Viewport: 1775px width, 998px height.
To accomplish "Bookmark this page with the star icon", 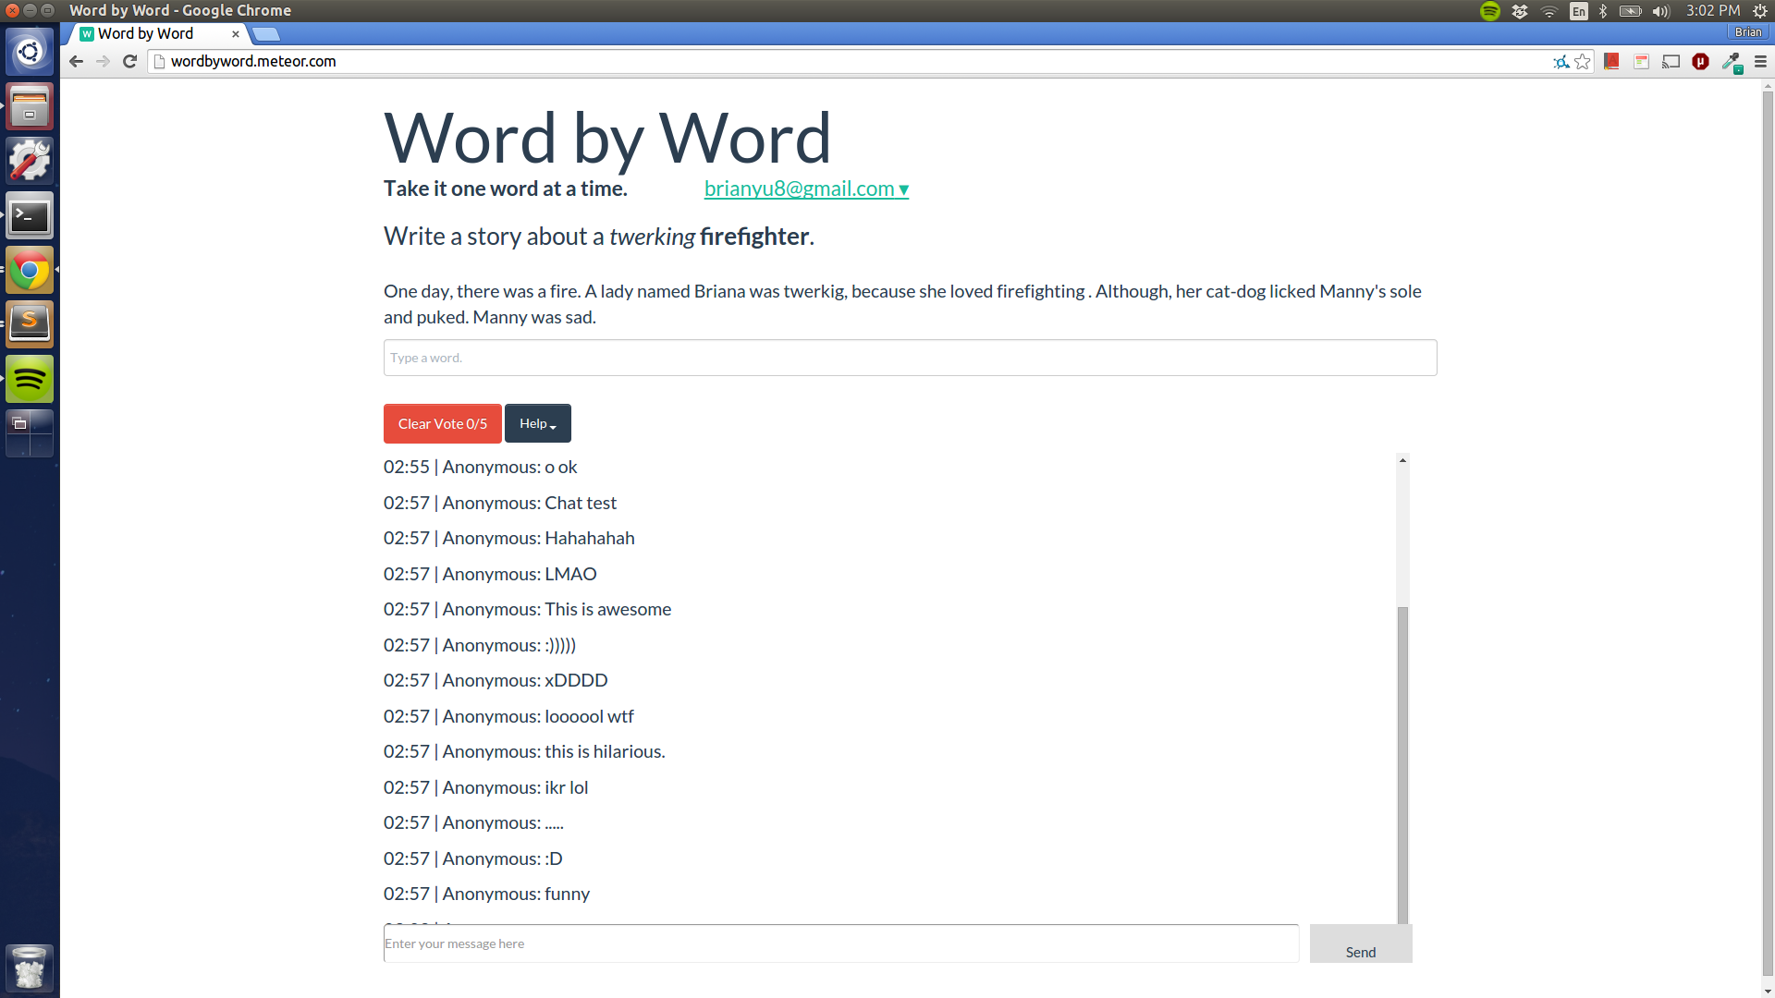I will [x=1583, y=62].
